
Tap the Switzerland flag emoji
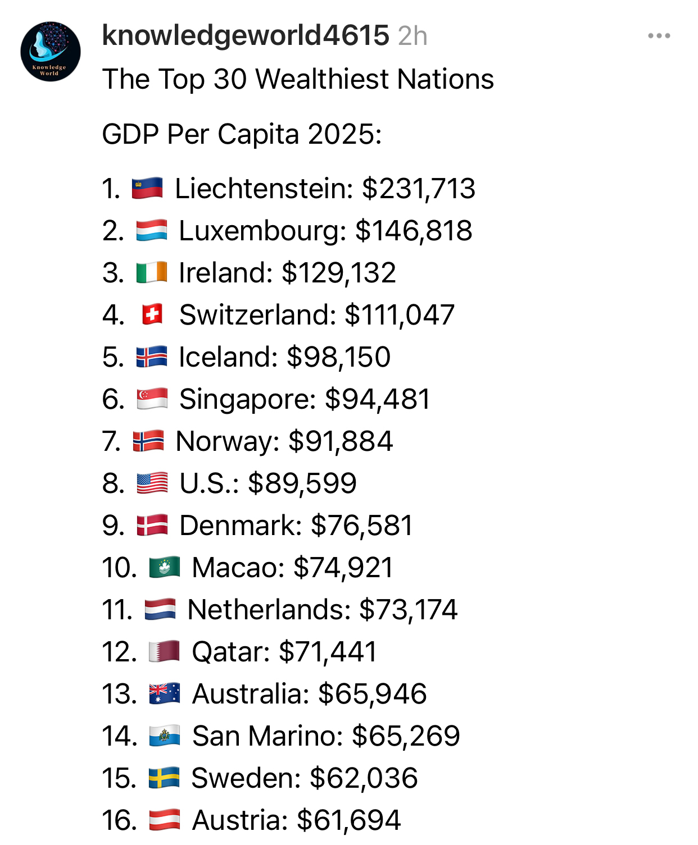[x=152, y=315]
